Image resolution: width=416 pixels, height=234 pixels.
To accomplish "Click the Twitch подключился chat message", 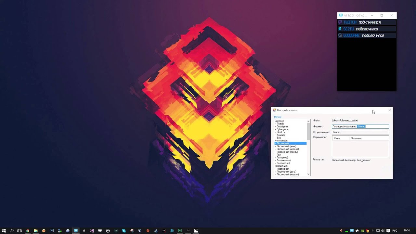I will pos(367,22).
